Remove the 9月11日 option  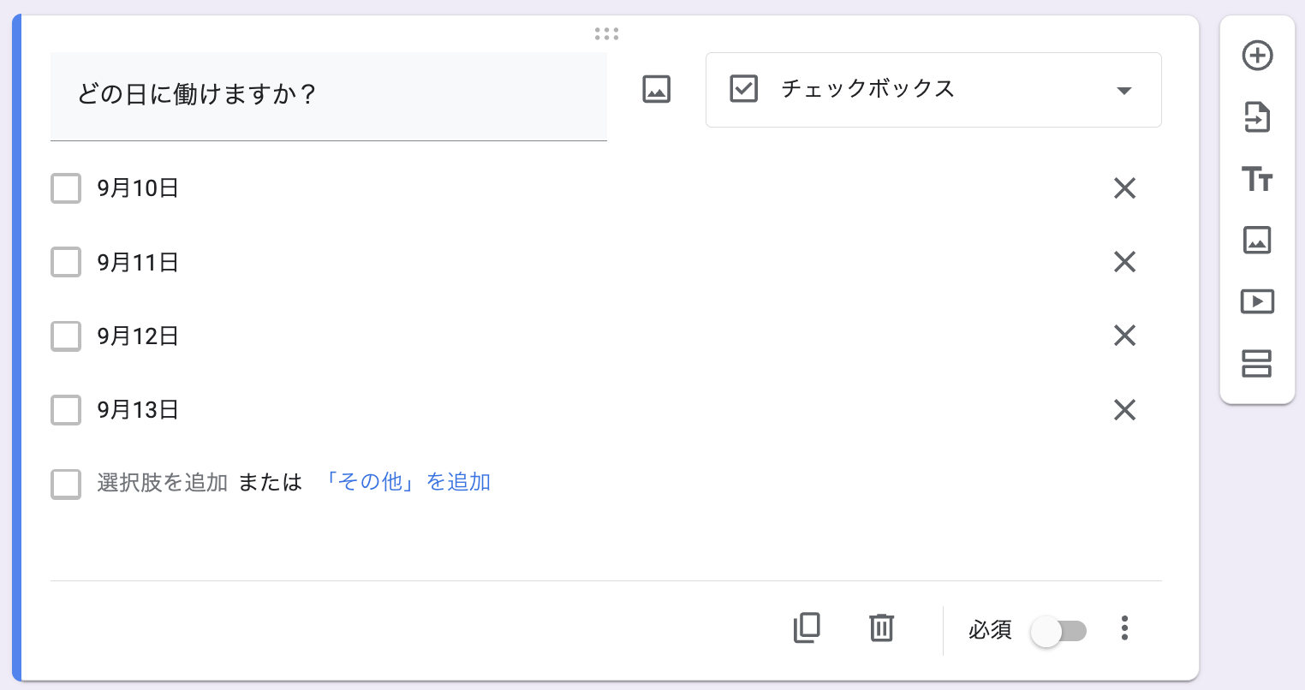1124,262
